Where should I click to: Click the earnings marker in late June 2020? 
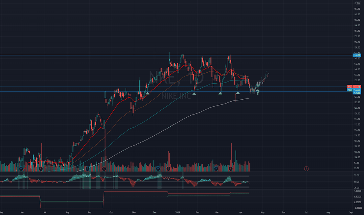[41, 168]
